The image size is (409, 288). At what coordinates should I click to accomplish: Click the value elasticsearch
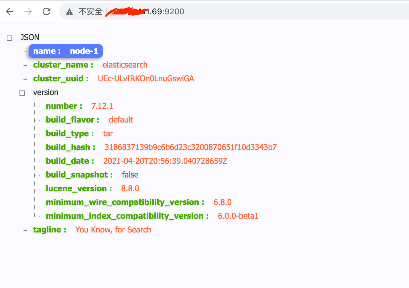click(x=125, y=65)
